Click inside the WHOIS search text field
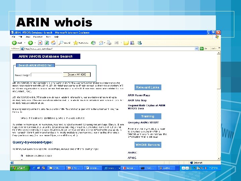Screen dimensions: 241x181 [47, 75]
